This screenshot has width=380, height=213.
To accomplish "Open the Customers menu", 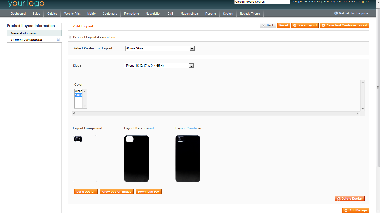I will pos(110,14).
